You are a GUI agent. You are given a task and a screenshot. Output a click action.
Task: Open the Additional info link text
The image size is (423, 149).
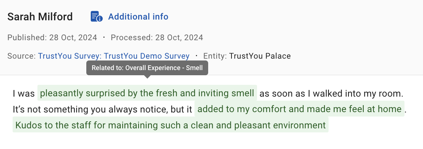(138, 17)
